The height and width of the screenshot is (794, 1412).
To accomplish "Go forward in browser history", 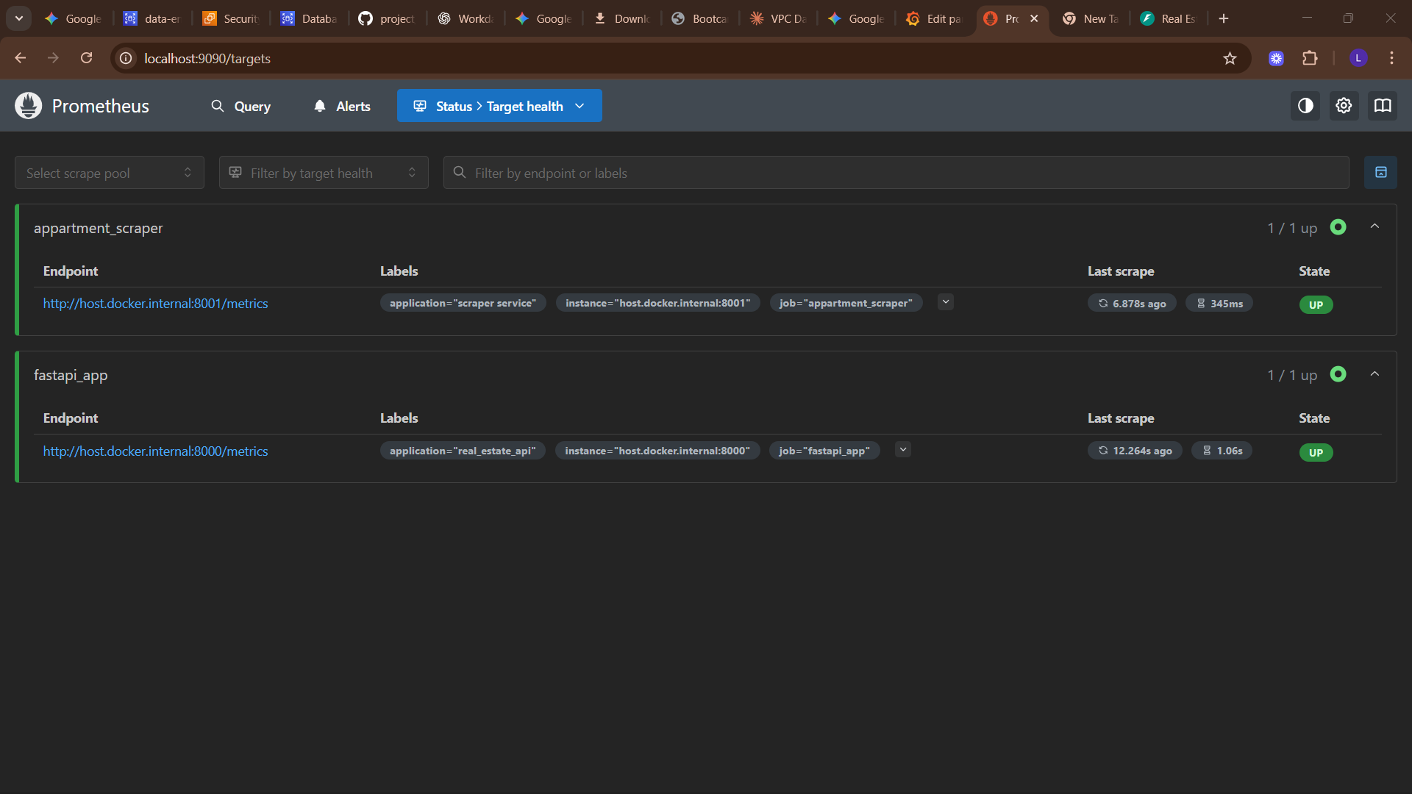I will tap(53, 58).
